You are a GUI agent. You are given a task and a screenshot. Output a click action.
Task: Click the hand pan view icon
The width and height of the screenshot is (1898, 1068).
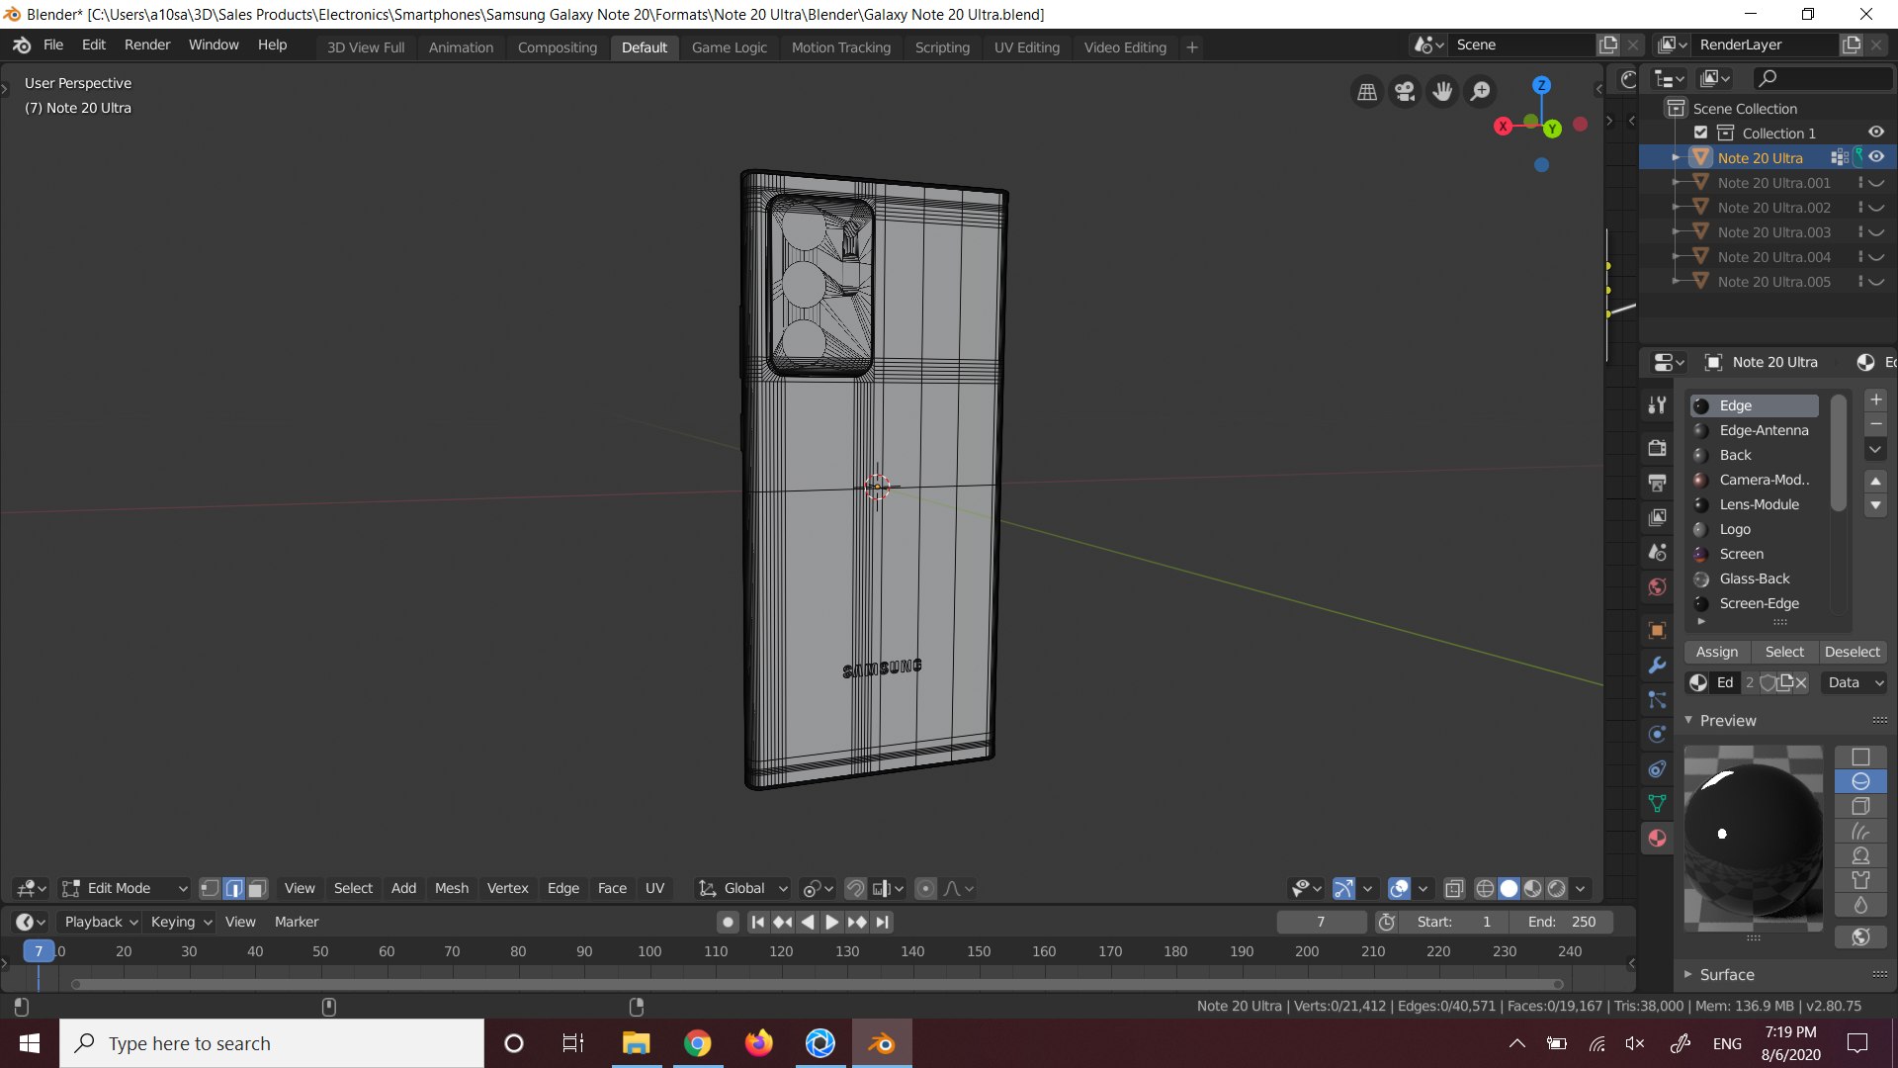click(x=1442, y=92)
